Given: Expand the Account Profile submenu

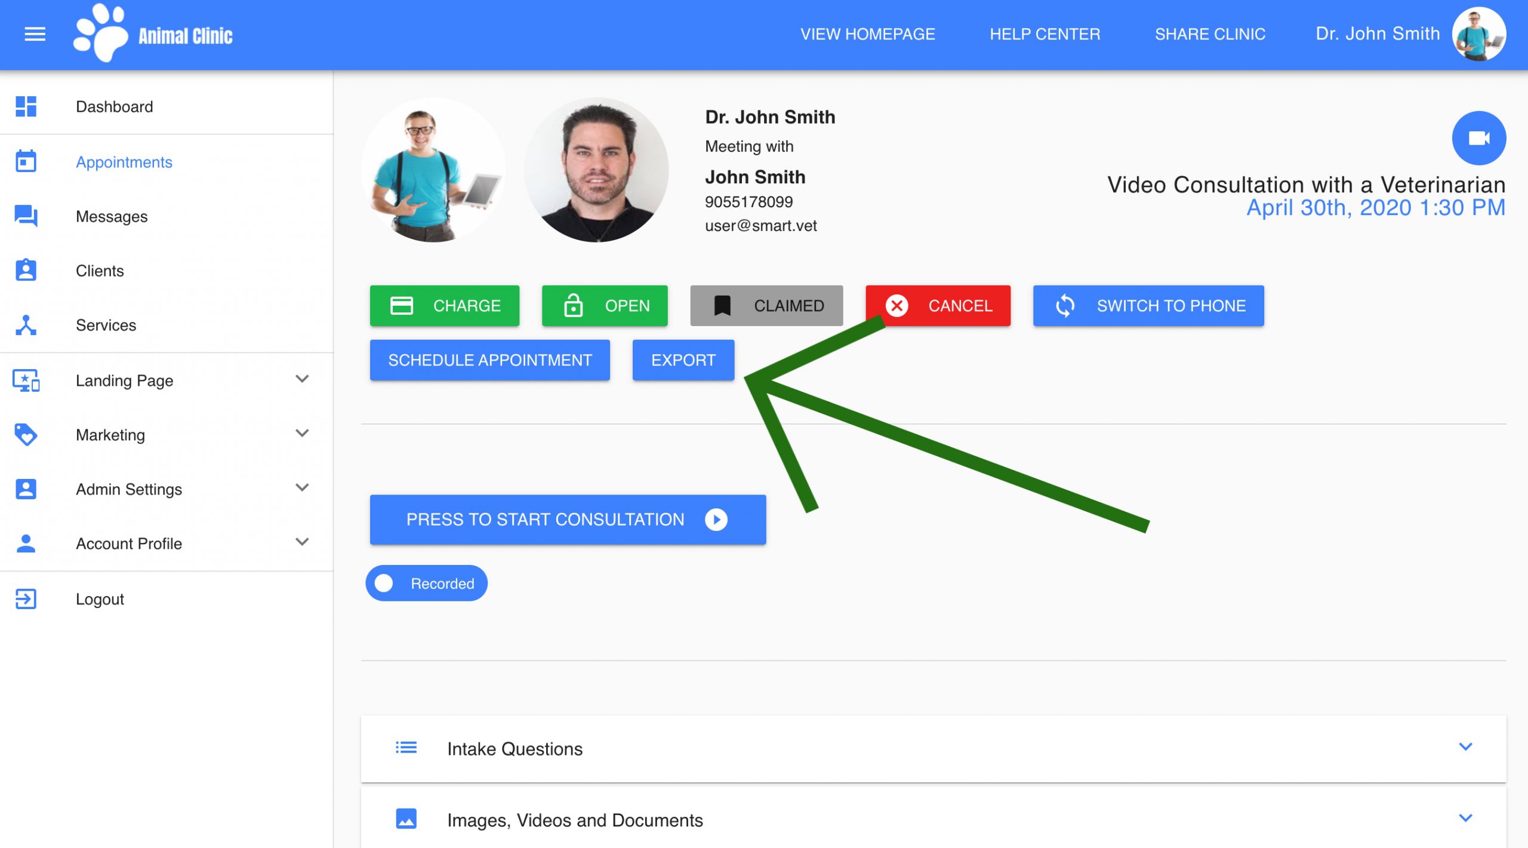Looking at the screenshot, I should pos(302,542).
